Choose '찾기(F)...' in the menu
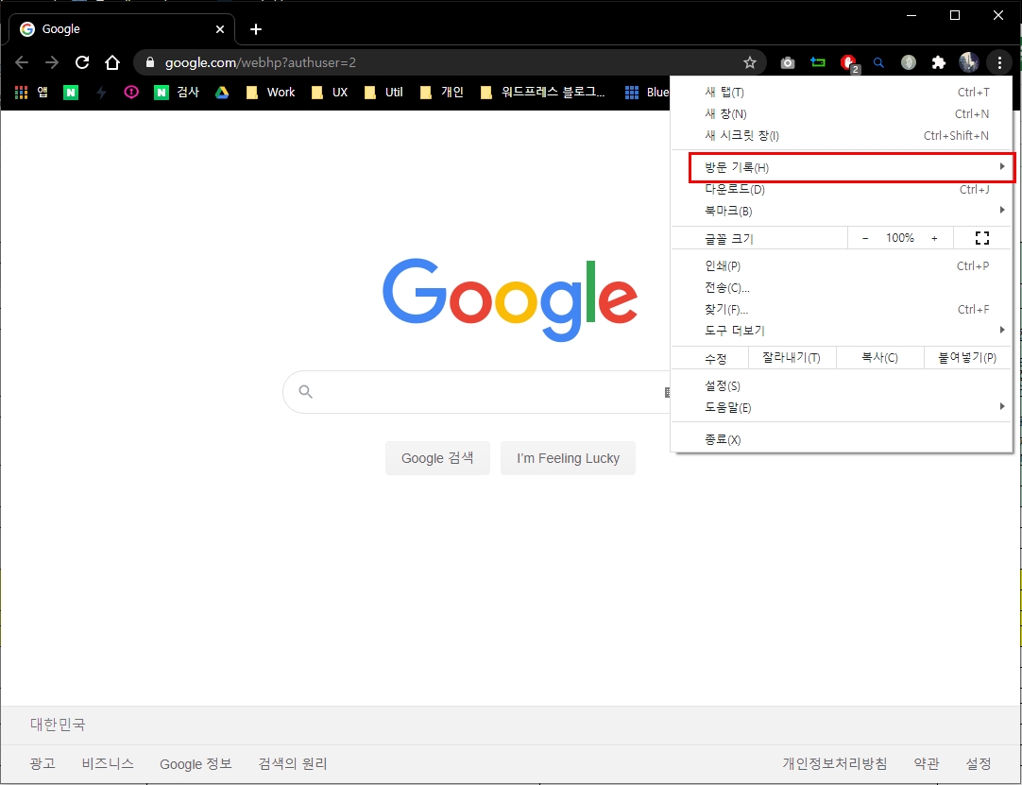This screenshot has height=785, width=1022. point(842,309)
